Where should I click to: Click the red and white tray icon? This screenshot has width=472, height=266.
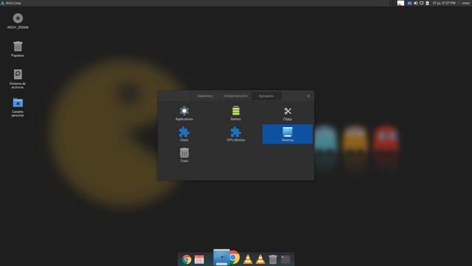click(x=400, y=3)
